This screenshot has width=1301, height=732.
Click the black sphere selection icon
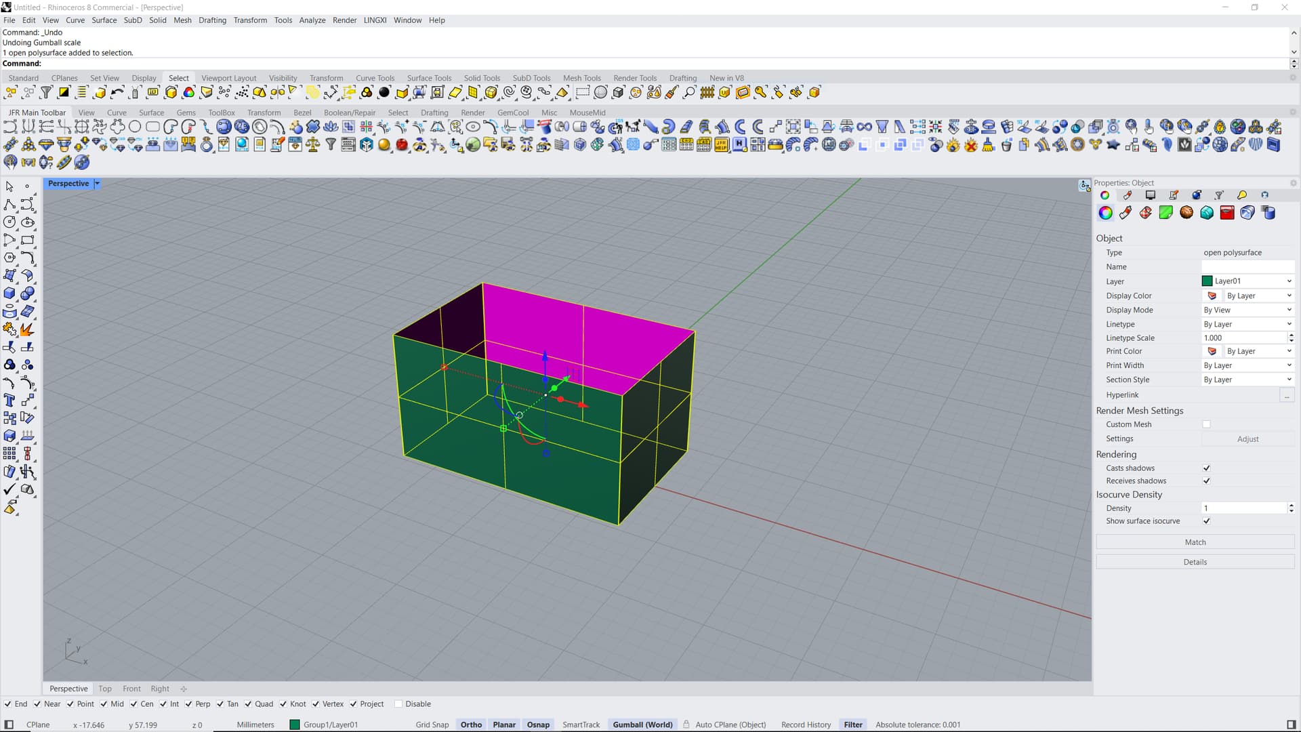click(x=384, y=92)
